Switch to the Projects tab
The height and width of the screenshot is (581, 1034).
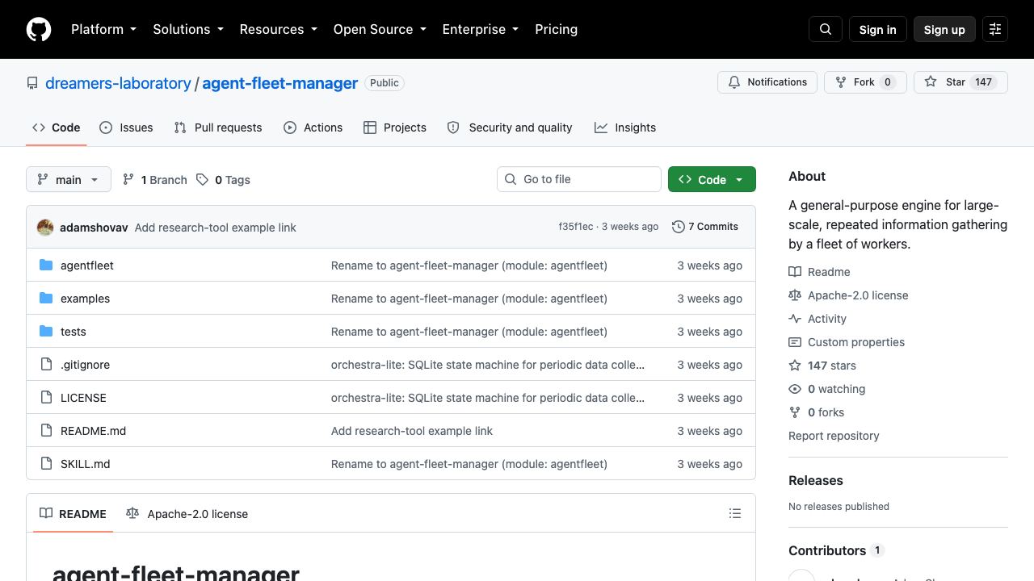[x=395, y=127]
